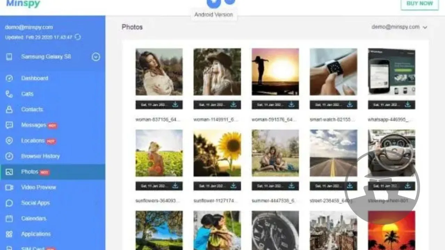The image size is (445, 250).
Task: Open the whatsapp phone photo thumbnail
Action: (x=391, y=72)
